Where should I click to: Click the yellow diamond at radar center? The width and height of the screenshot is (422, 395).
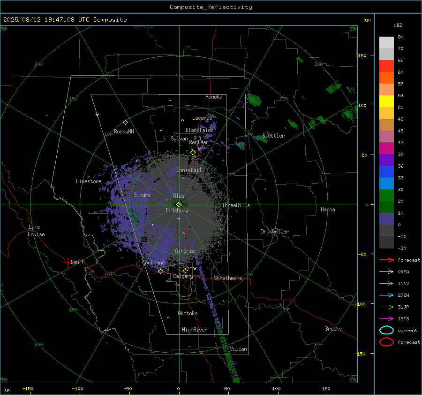pos(179,204)
